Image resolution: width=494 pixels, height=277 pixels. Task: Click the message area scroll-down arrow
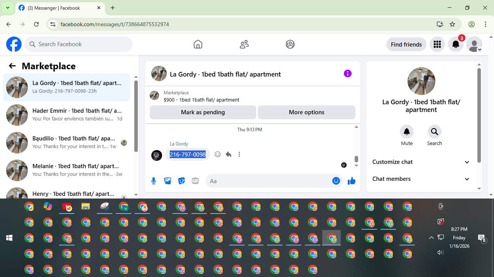(356, 166)
